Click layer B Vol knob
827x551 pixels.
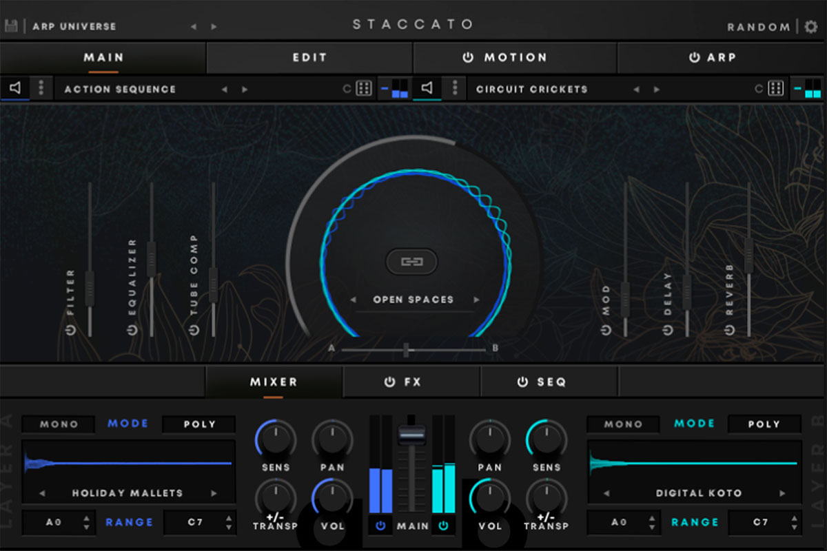(x=490, y=497)
